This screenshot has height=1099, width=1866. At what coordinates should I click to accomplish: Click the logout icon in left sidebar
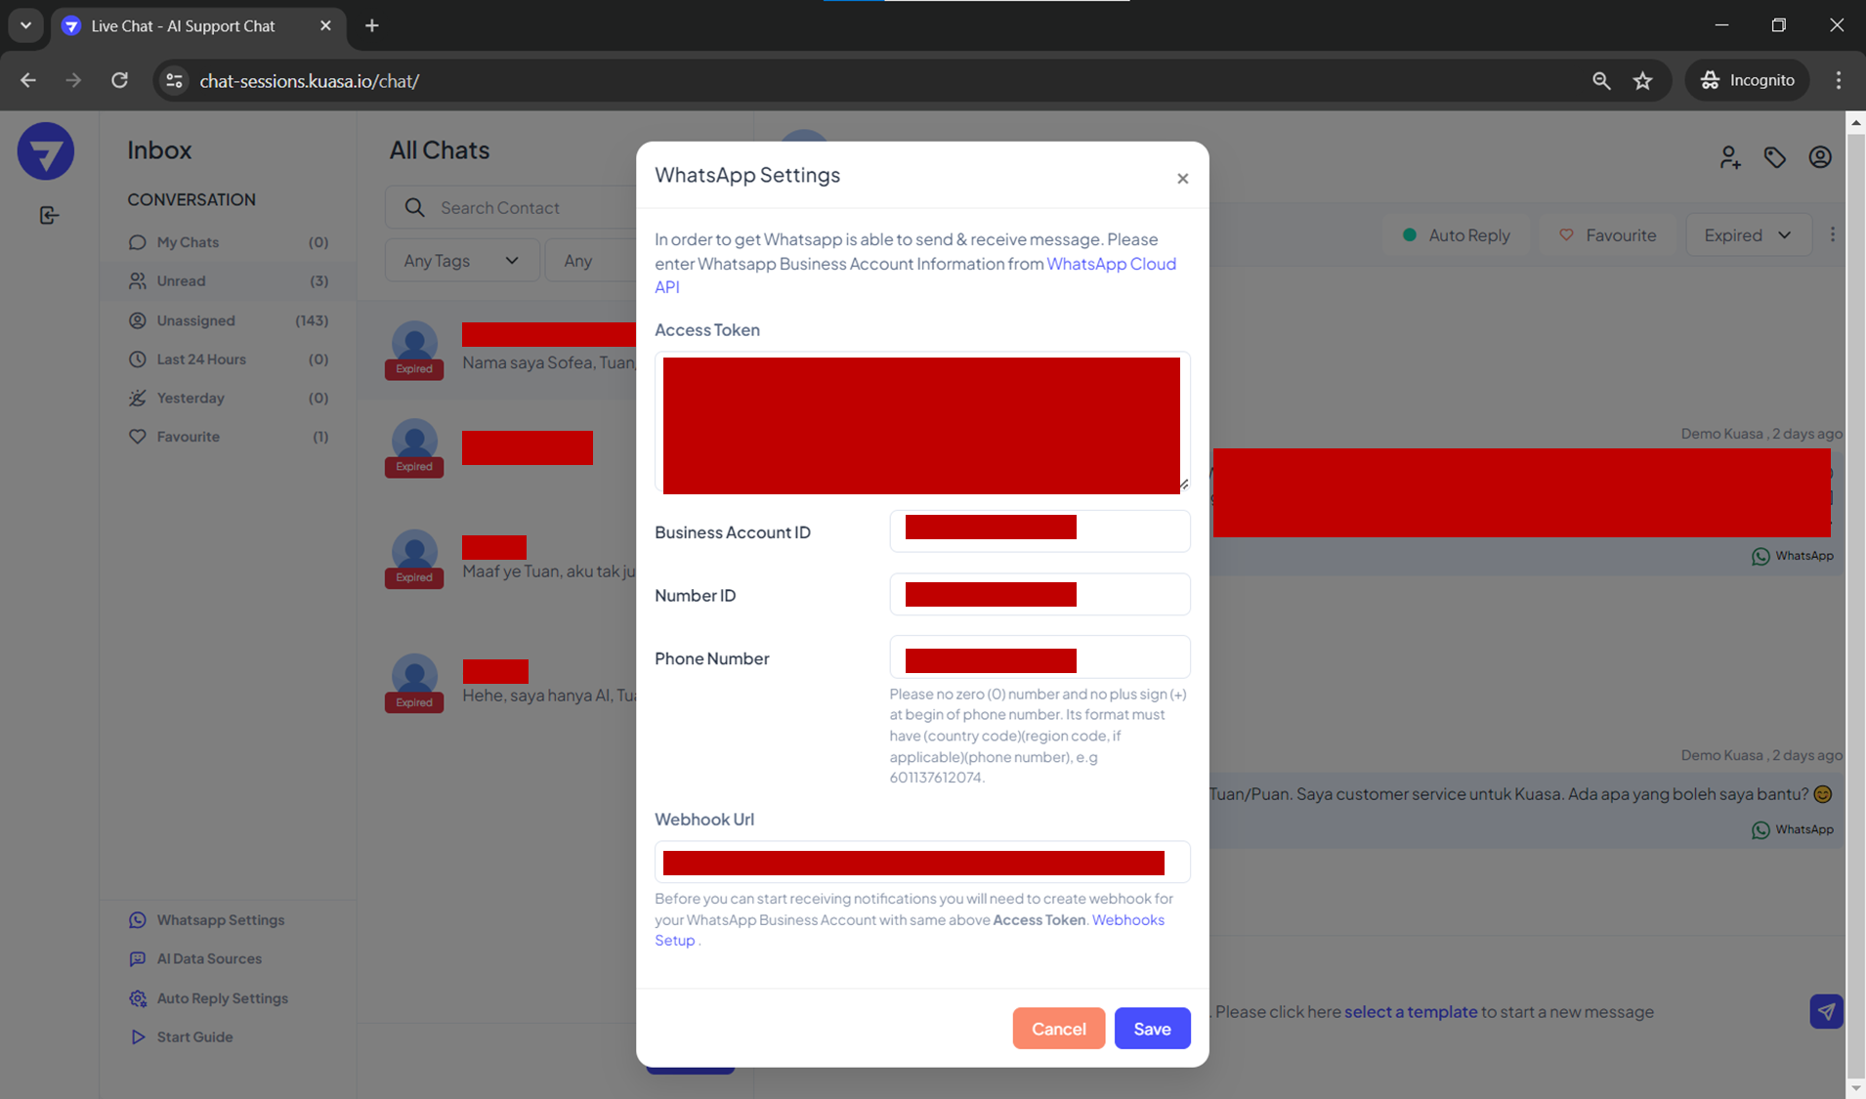click(49, 215)
